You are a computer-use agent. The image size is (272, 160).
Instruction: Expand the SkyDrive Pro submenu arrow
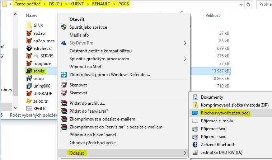tap(185, 43)
